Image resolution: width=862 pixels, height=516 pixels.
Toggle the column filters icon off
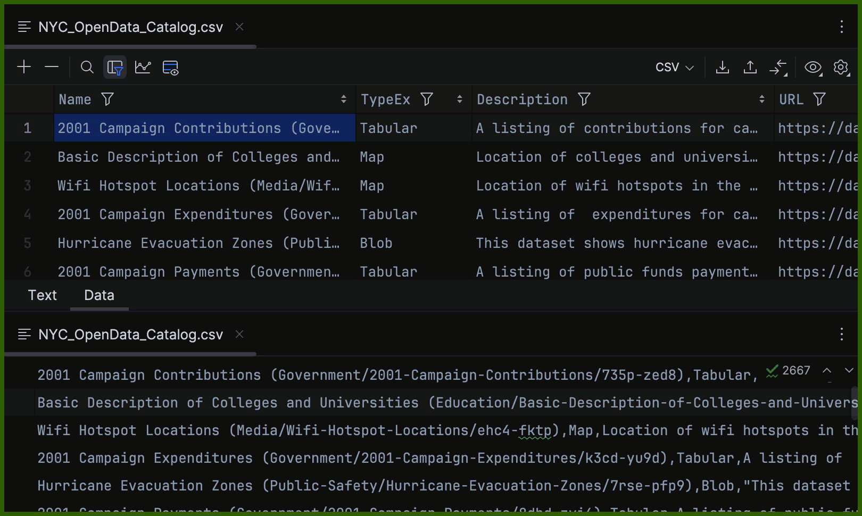tap(115, 67)
